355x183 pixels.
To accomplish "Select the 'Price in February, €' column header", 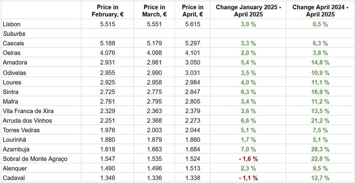I will click(x=107, y=11).
